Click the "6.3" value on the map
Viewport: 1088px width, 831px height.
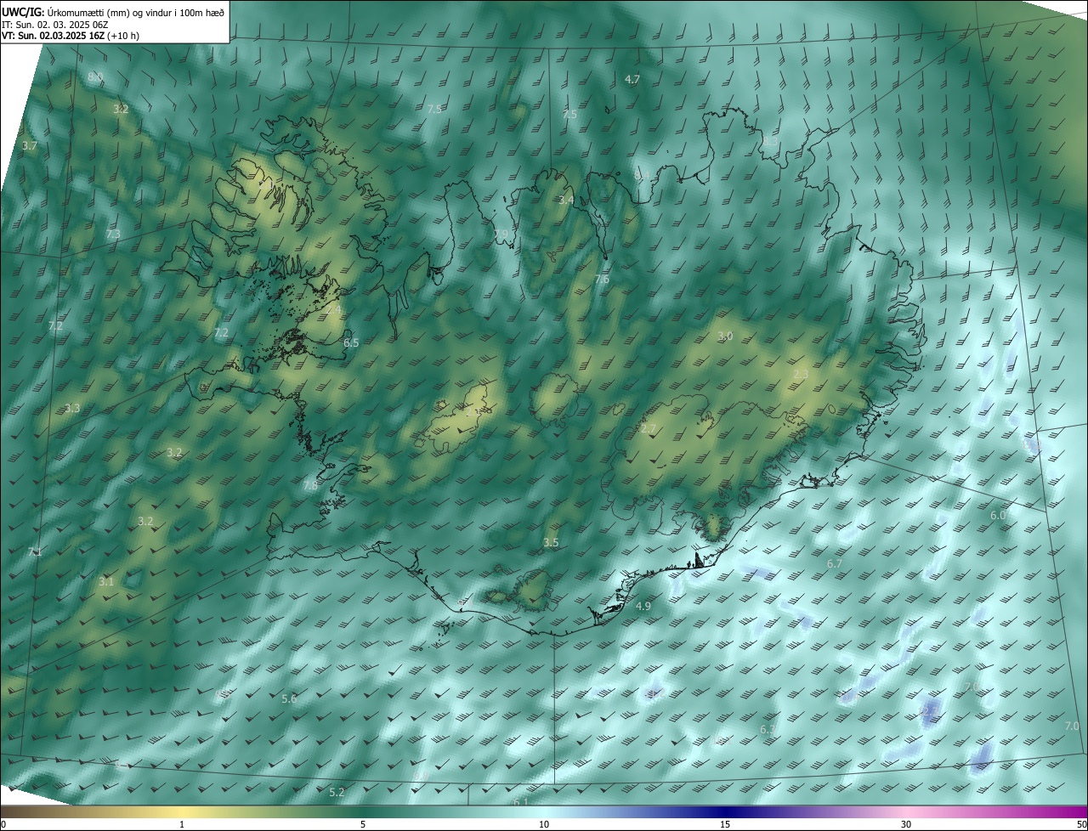point(767,730)
